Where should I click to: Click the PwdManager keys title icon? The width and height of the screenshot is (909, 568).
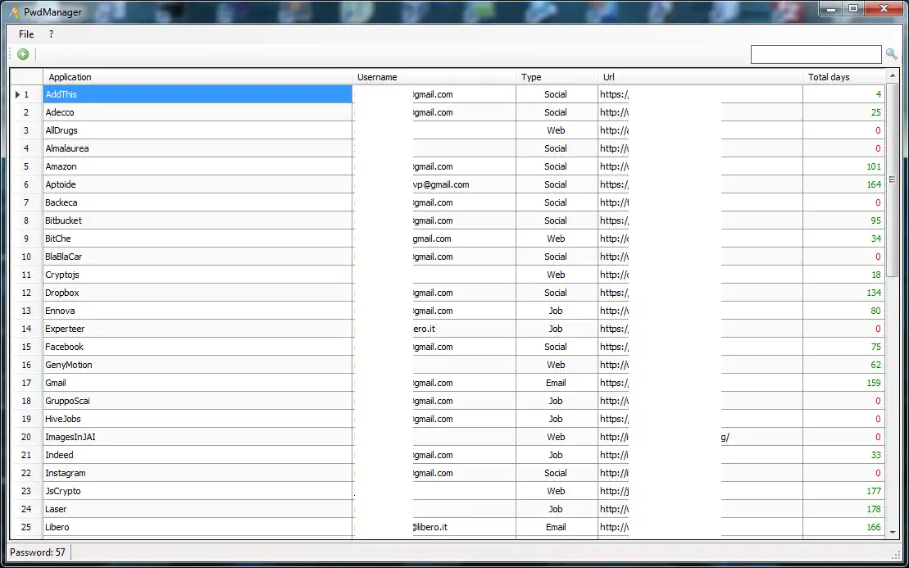pos(14,12)
